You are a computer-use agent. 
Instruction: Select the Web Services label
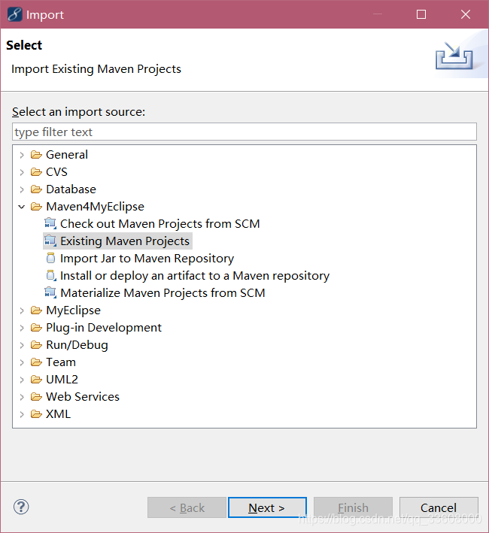pyautogui.click(x=83, y=397)
